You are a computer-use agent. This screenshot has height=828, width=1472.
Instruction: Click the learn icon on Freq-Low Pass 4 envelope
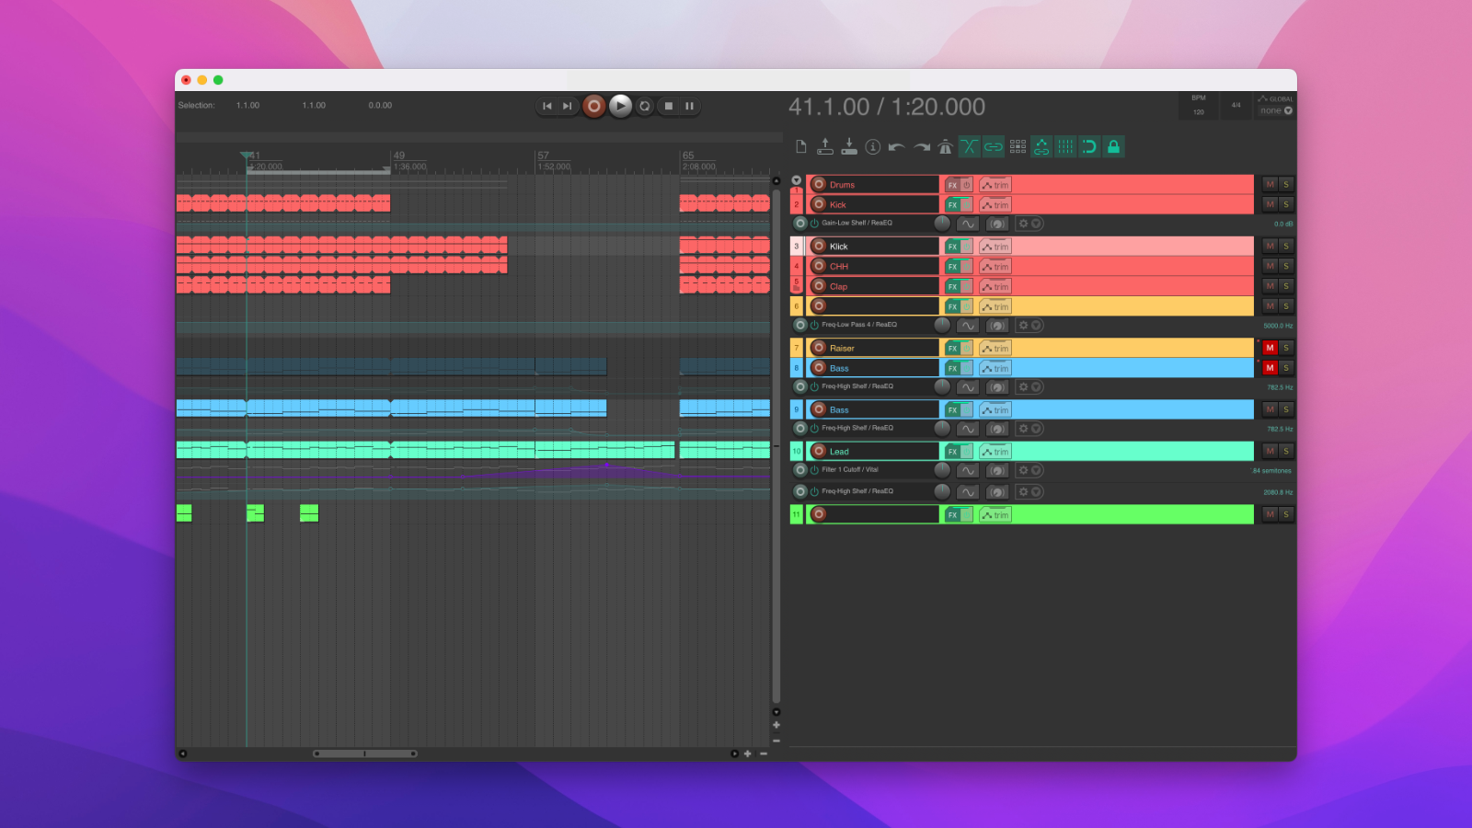pyautogui.click(x=997, y=326)
